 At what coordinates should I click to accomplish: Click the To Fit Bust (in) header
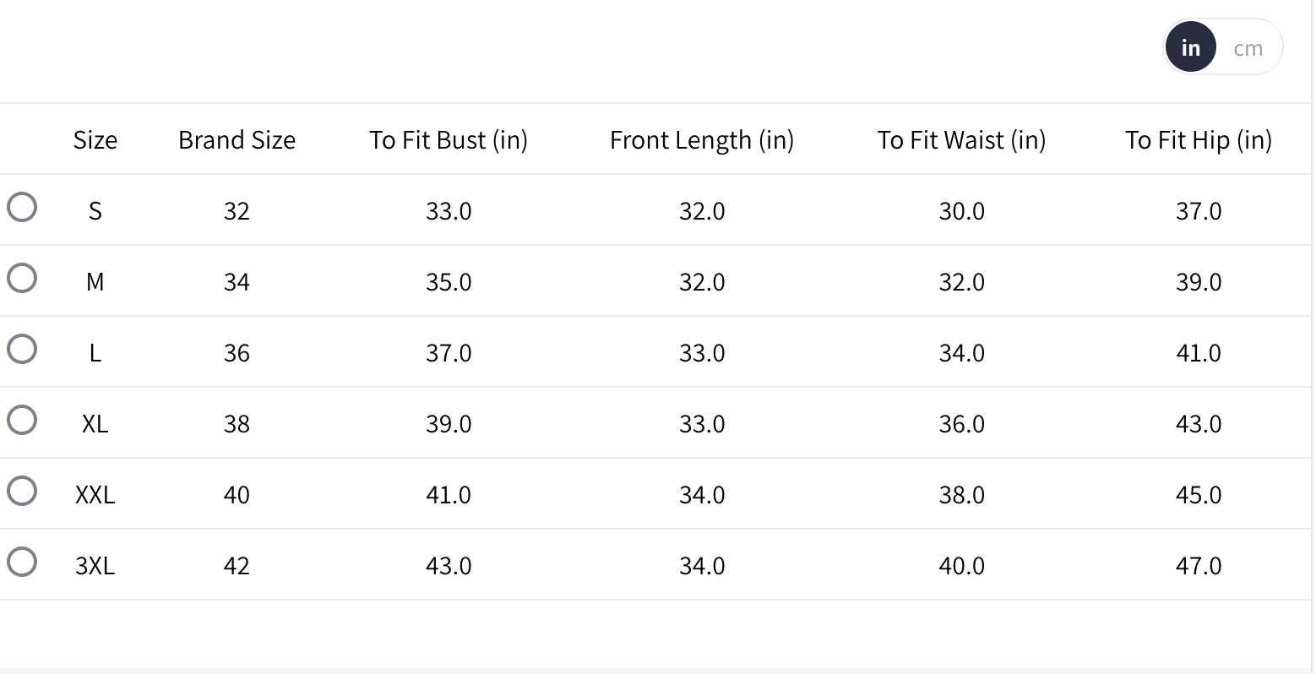[449, 140]
